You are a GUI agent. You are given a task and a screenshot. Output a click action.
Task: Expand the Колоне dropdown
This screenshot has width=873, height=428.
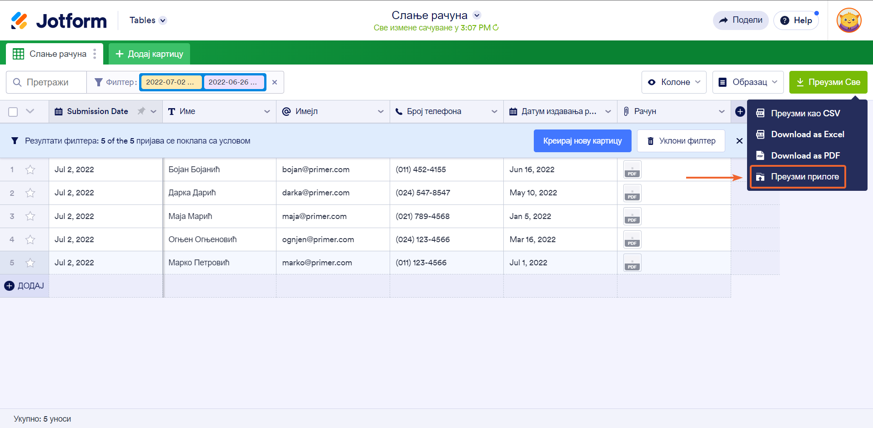coord(674,82)
